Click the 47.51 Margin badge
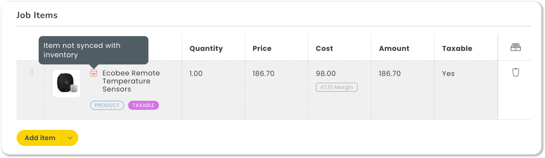 click(x=336, y=87)
